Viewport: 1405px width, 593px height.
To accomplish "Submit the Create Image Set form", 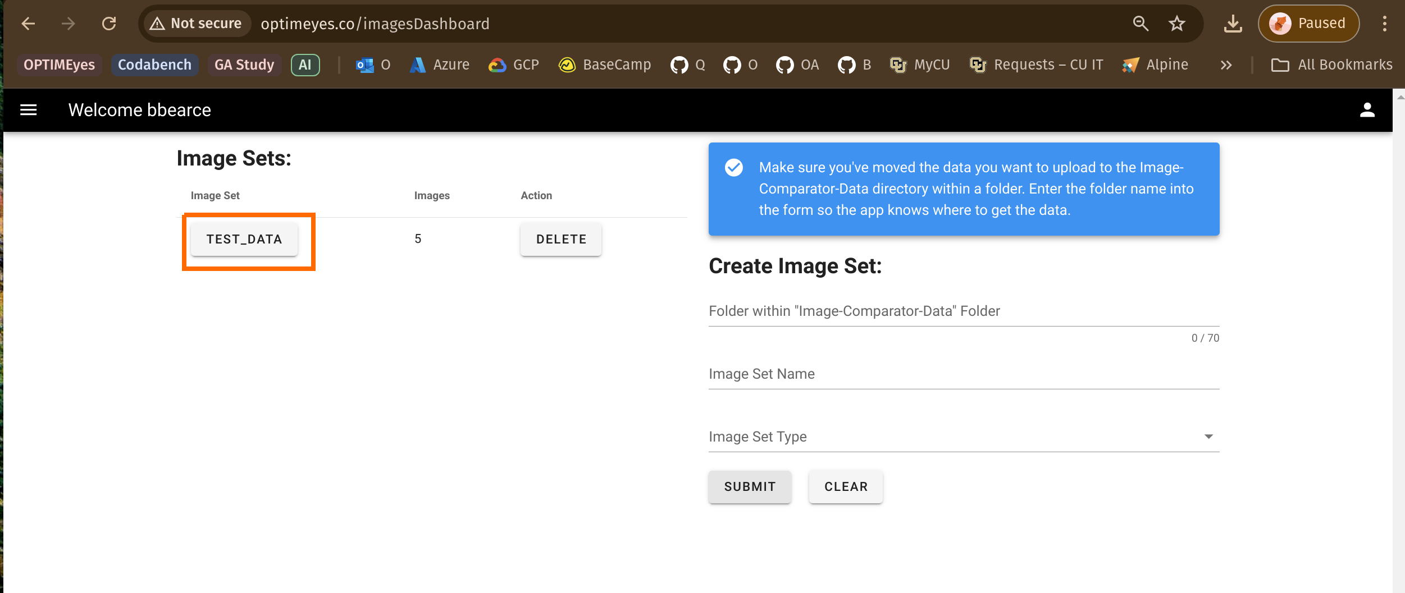I will pyautogui.click(x=750, y=487).
